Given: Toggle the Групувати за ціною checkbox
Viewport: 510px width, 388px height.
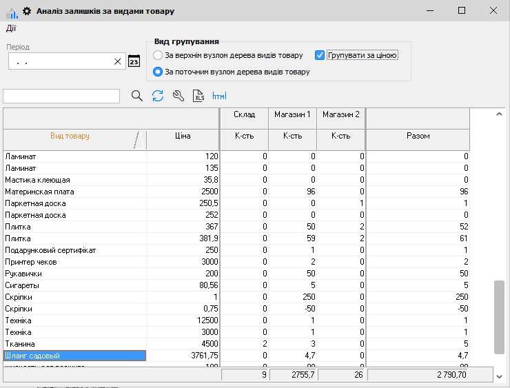Looking at the screenshot, I should click(320, 55).
